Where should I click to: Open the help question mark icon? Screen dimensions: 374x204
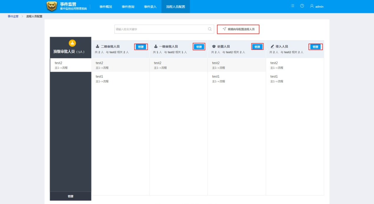[x=302, y=6]
